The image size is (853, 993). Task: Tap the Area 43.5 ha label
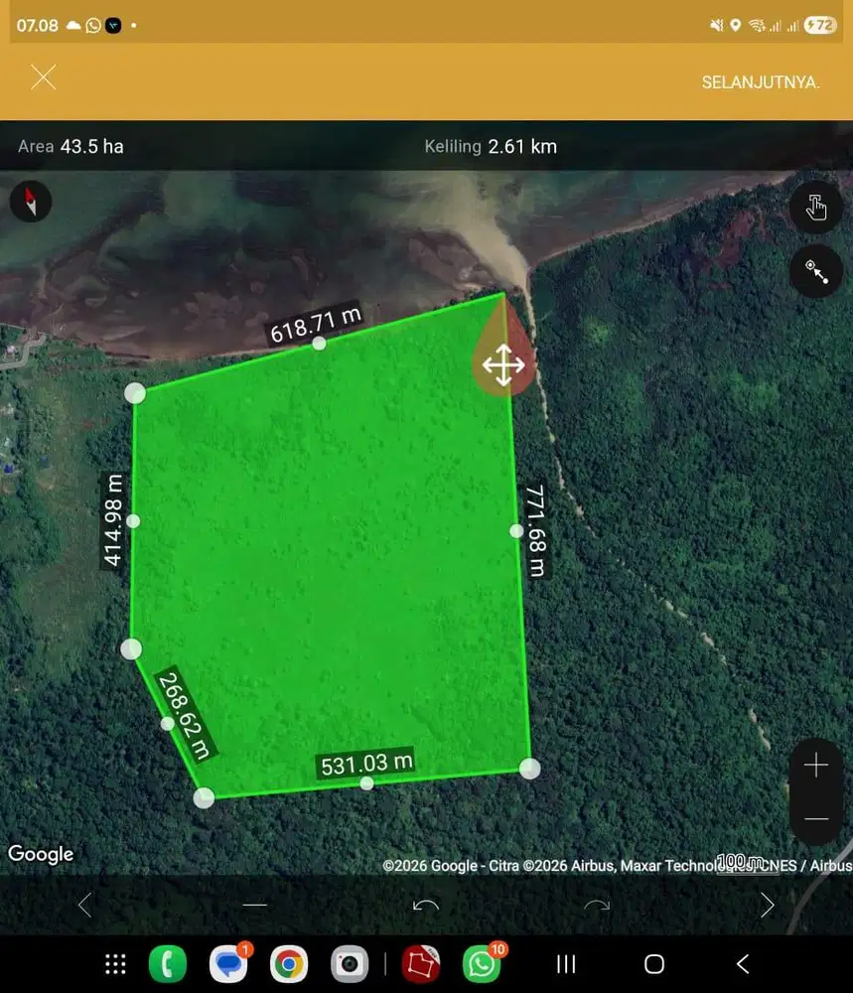tap(70, 145)
